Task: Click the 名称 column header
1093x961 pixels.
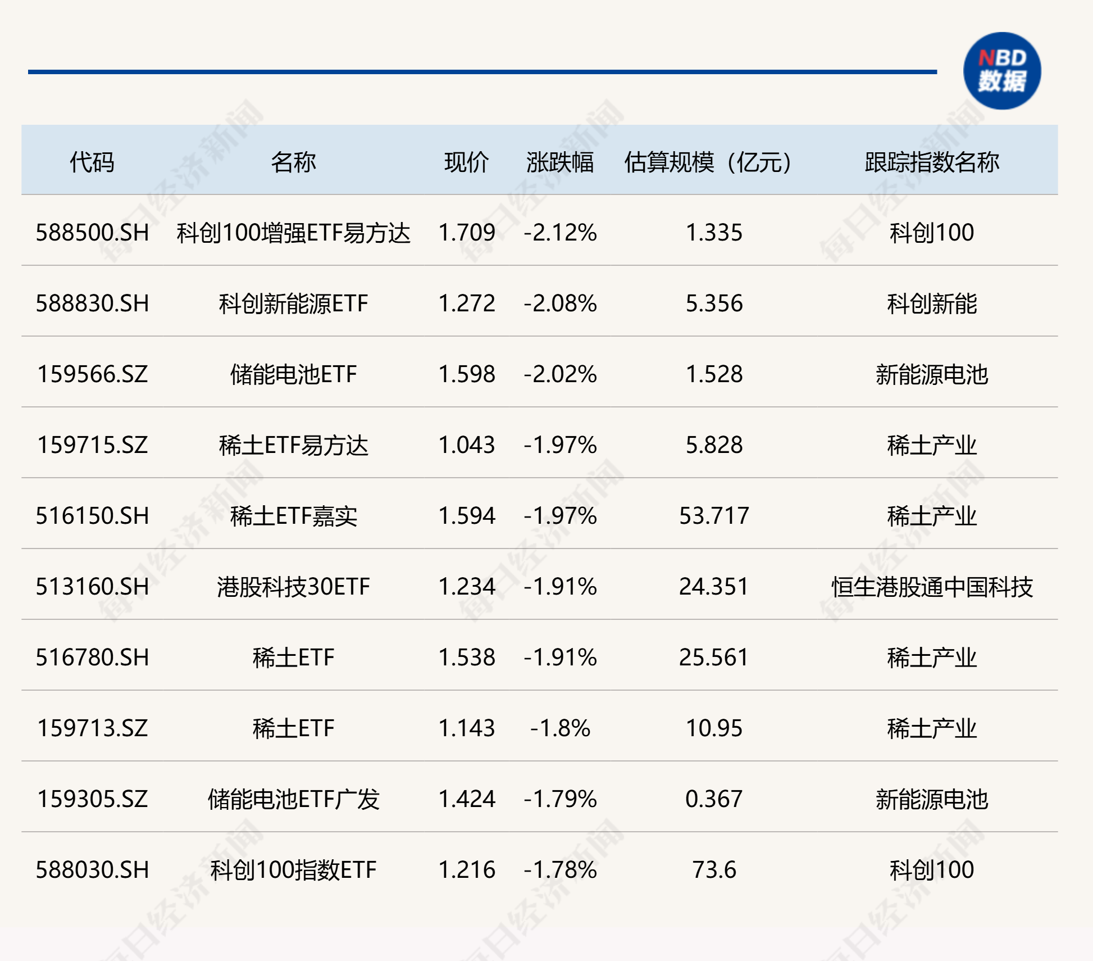Action: click(293, 162)
